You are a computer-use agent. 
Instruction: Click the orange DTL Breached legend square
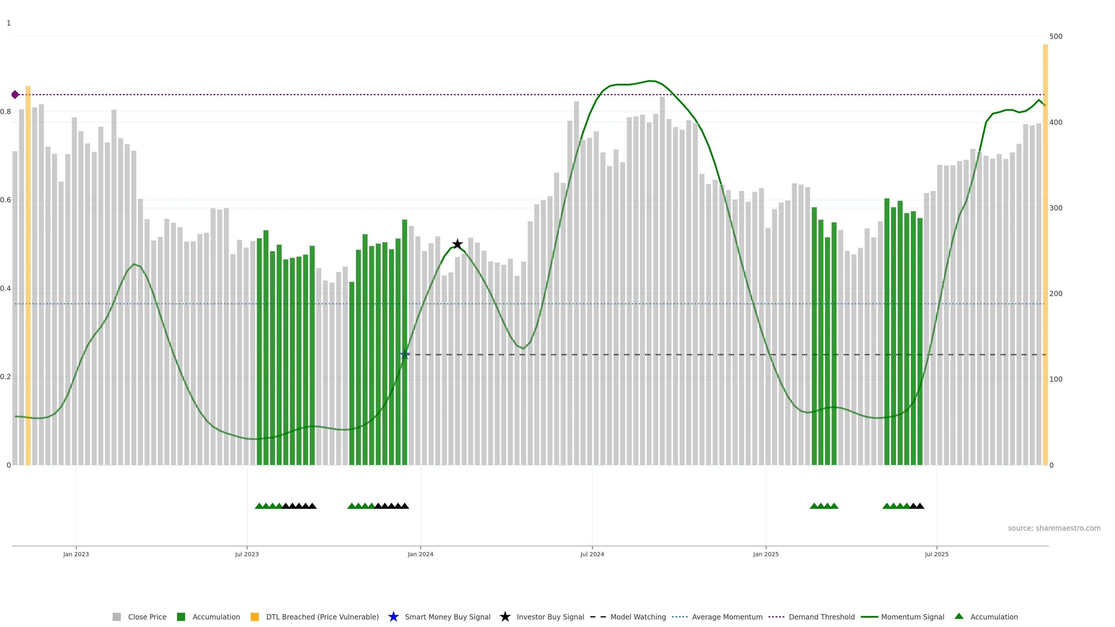(x=255, y=617)
